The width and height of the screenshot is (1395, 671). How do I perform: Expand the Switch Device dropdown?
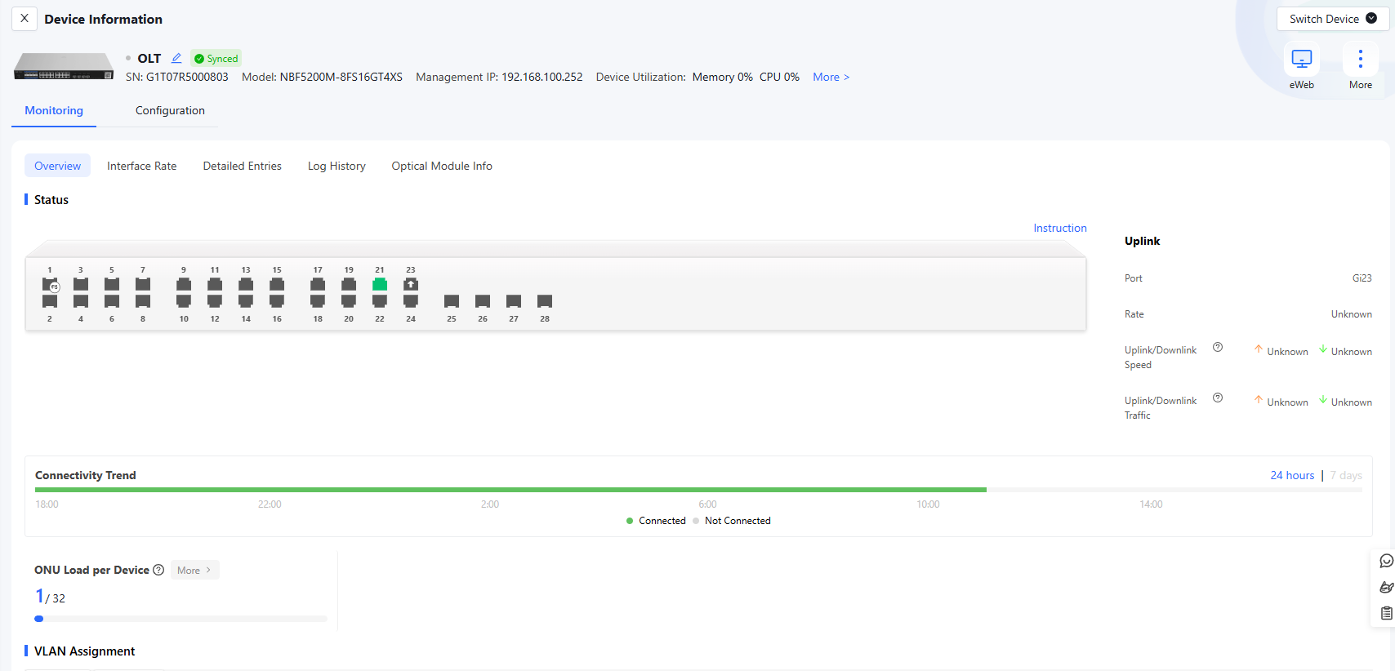[x=1333, y=19]
